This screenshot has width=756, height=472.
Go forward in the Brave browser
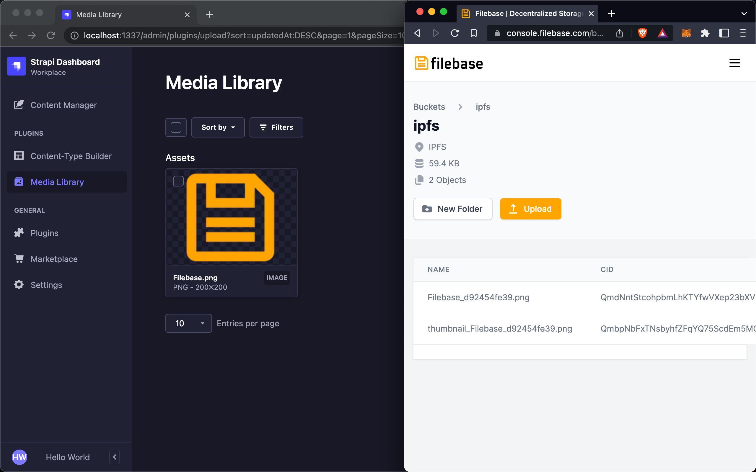click(436, 33)
